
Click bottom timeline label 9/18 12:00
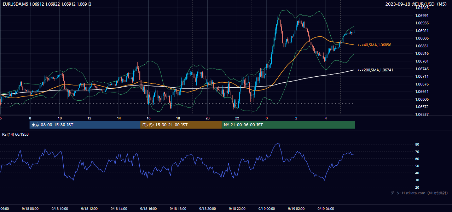point(89,209)
